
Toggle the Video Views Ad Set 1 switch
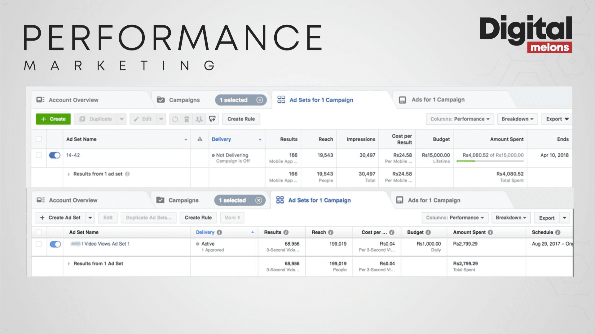(x=55, y=244)
